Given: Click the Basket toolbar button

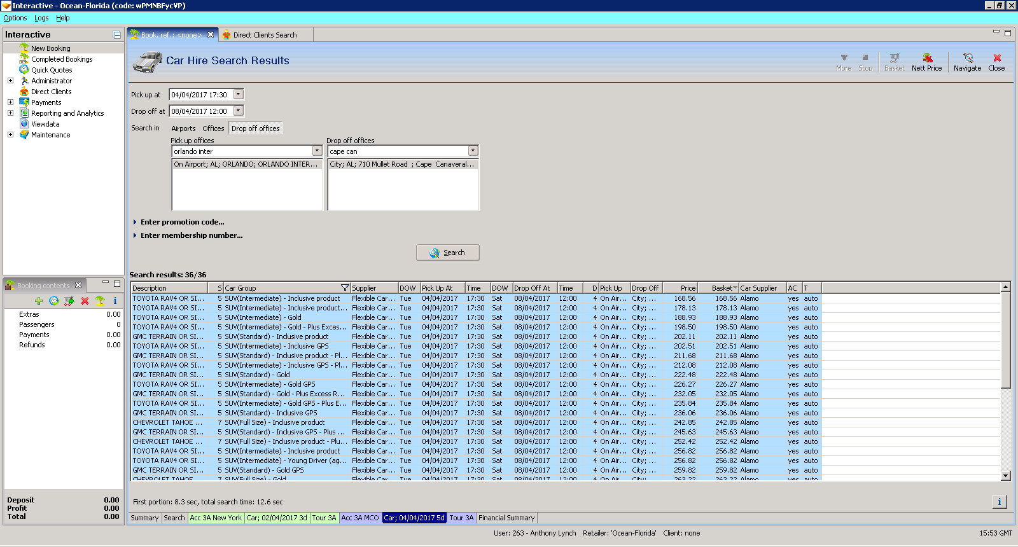Looking at the screenshot, I should (x=894, y=62).
